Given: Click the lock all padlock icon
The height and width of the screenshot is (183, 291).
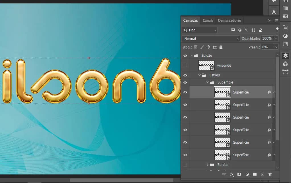Looking at the screenshot, I should click(221, 47).
